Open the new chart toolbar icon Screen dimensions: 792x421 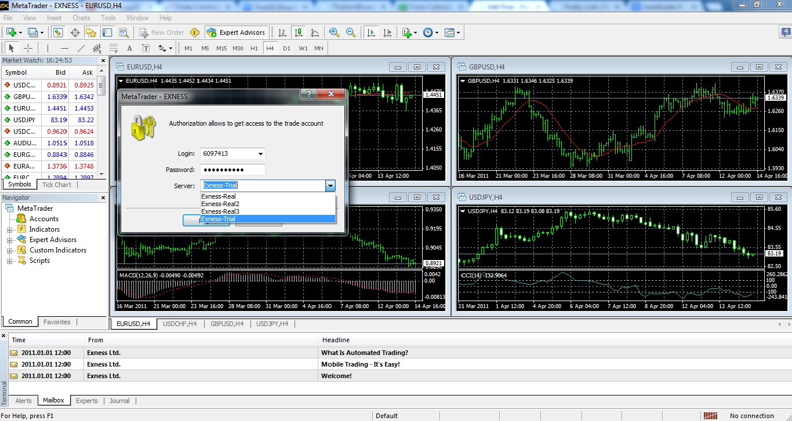pos(11,32)
